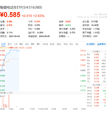Image resolution: width=107 pixels, height=114 pixels.
Task: Show the 15分 interval chart
Action: (x=65, y=44)
